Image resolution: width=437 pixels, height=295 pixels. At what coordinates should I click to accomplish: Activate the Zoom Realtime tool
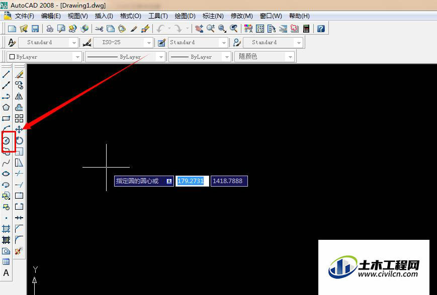coord(211,29)
